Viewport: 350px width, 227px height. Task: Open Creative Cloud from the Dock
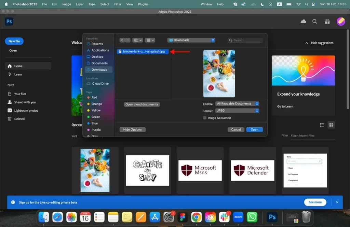click(210, 217)
